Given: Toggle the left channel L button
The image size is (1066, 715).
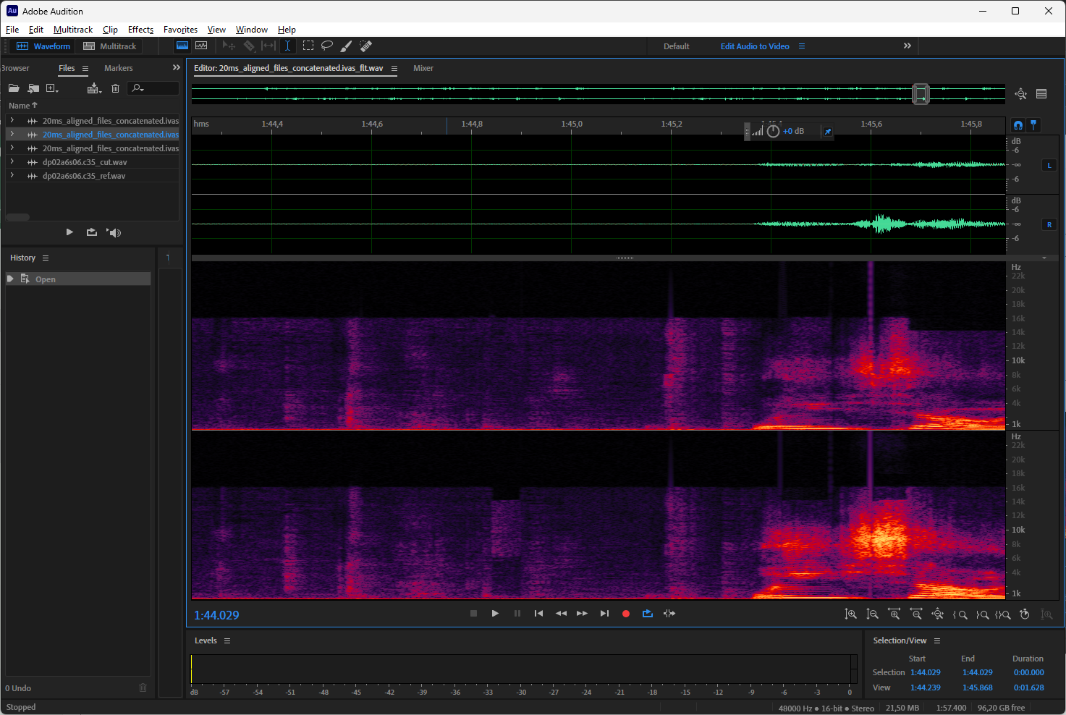Looking at the screenshot, I should 1049,166.
